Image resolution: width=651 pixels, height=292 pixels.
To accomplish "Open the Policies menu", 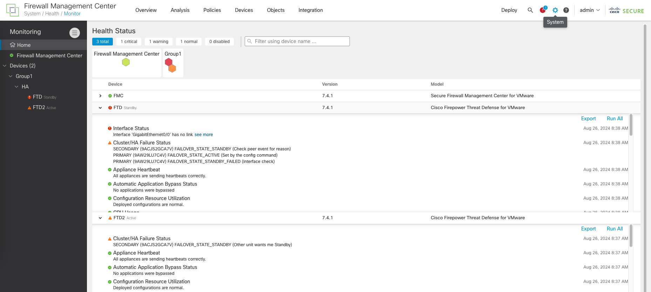I will [x=212, y=10].
